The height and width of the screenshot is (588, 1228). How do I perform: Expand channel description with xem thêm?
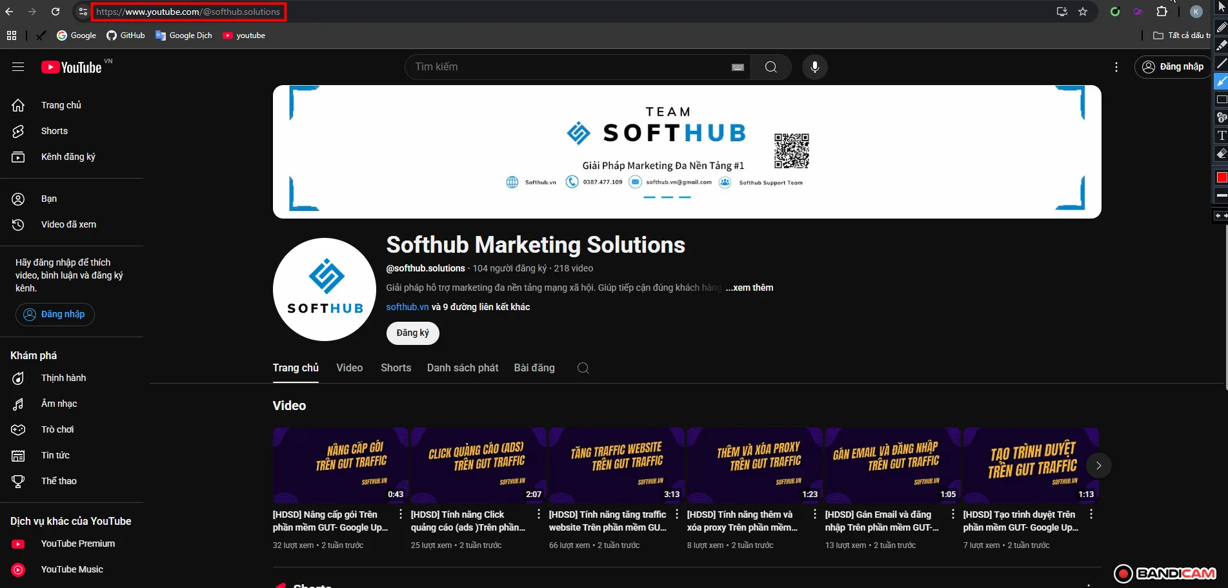pos(749,288)
